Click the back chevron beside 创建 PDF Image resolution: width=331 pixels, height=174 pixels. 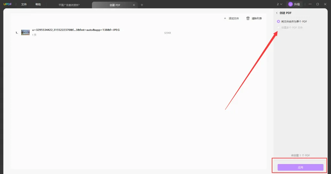pos(277,13)
